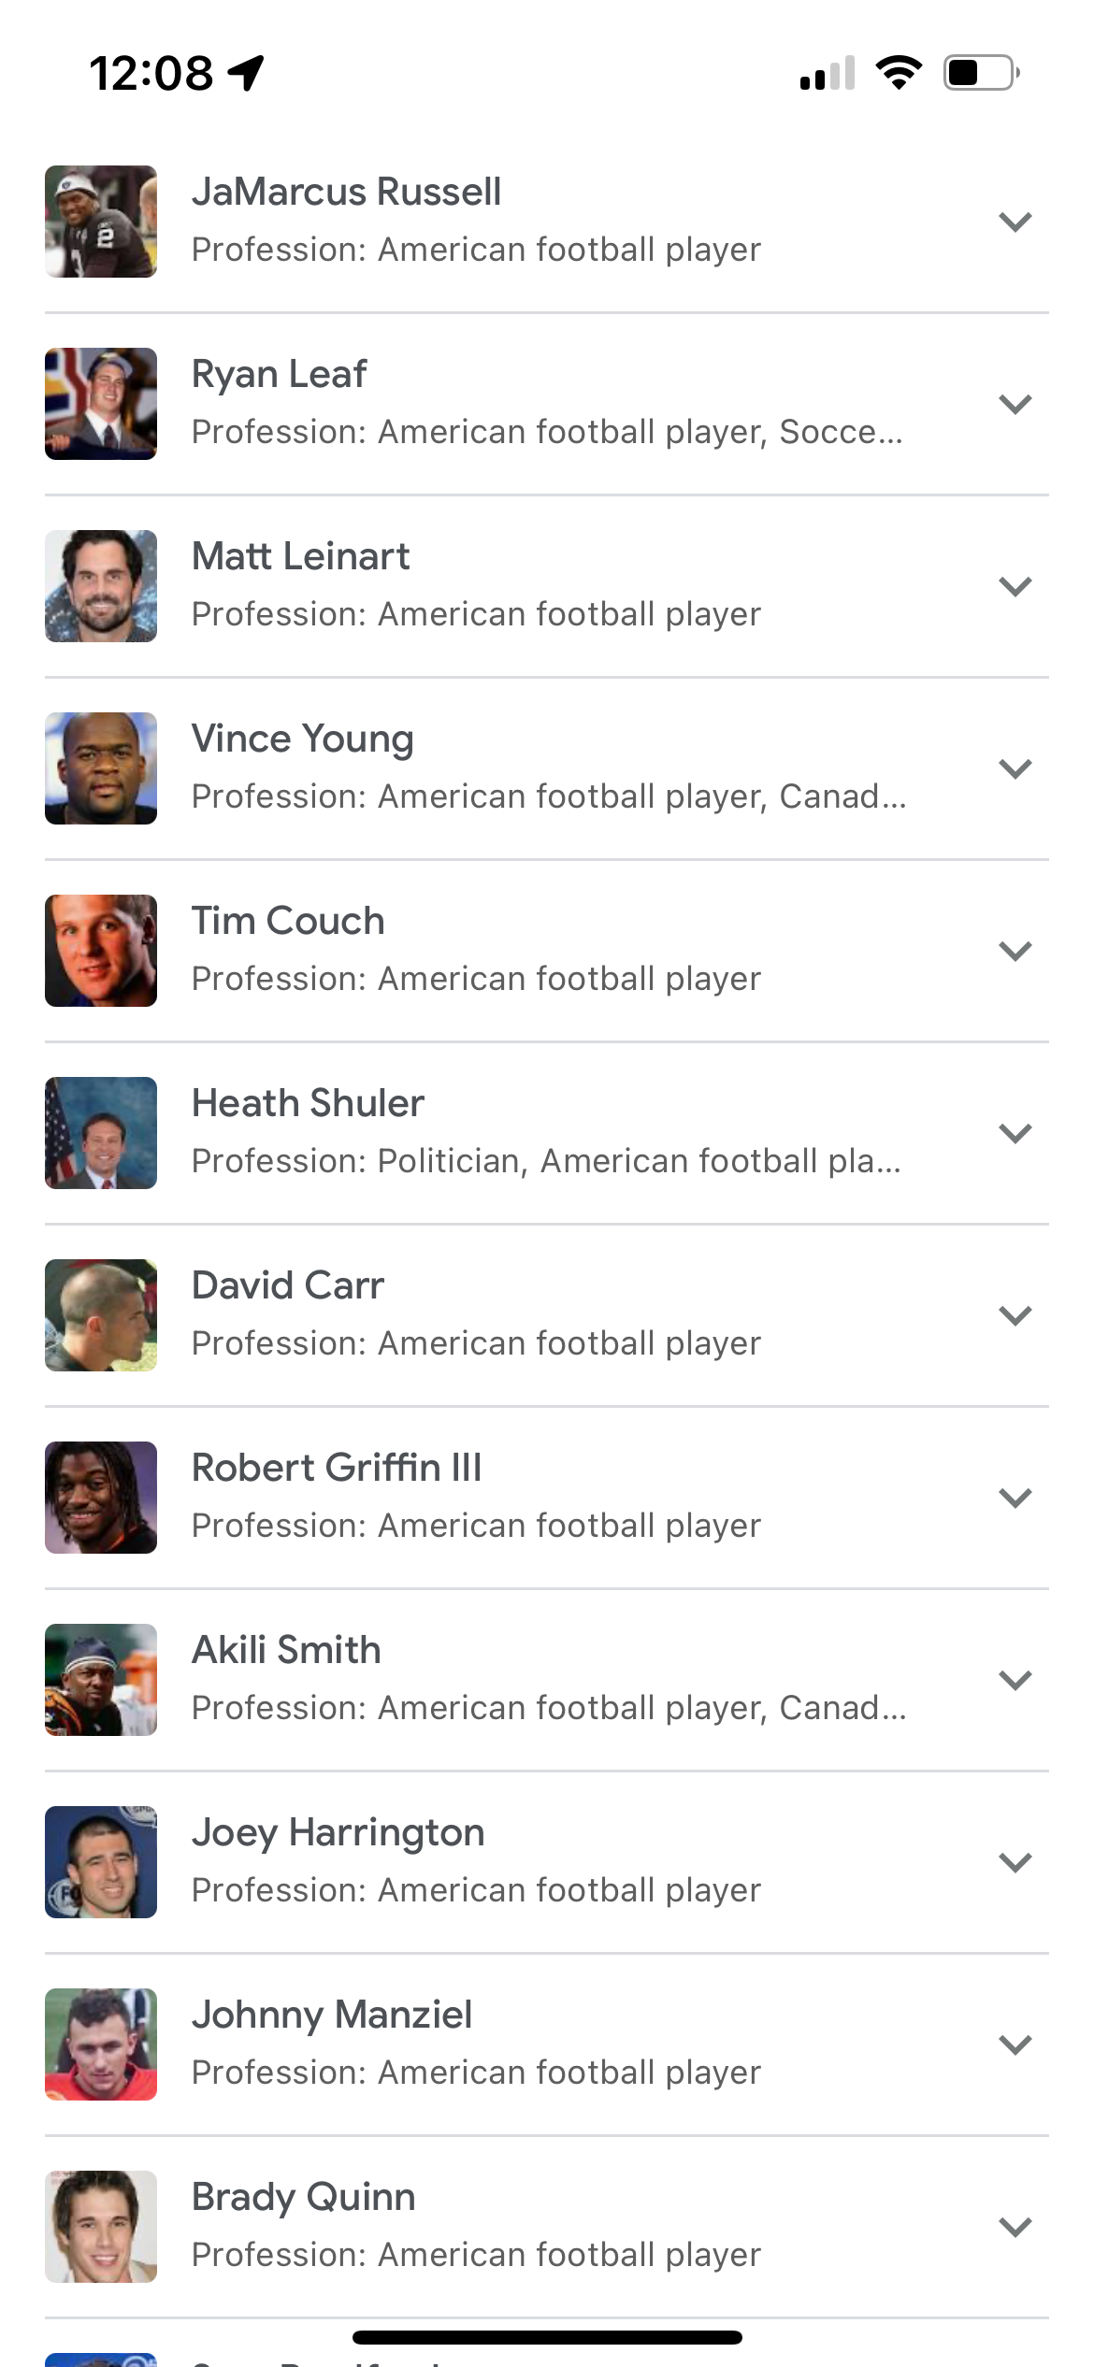Tap the location arrow in status bar
Screen dimensions: 1094x2367
point(247,72)
